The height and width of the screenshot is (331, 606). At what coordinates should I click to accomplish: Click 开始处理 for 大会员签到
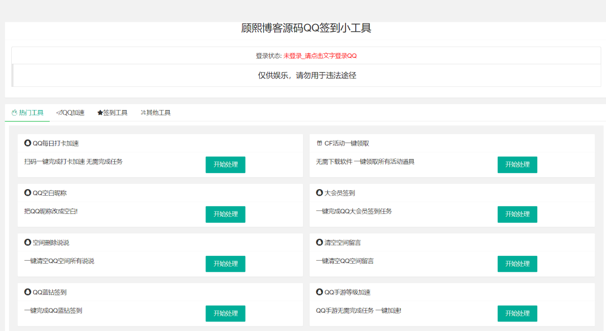click(517, 215)
